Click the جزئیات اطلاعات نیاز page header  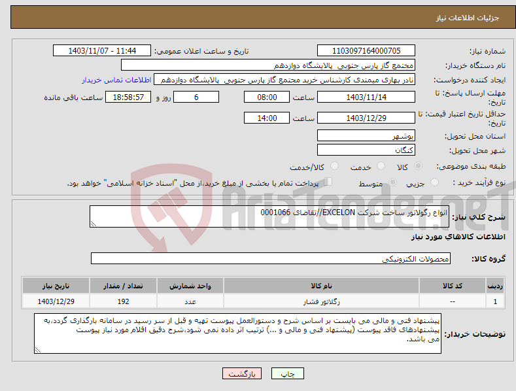pos(468,18)
